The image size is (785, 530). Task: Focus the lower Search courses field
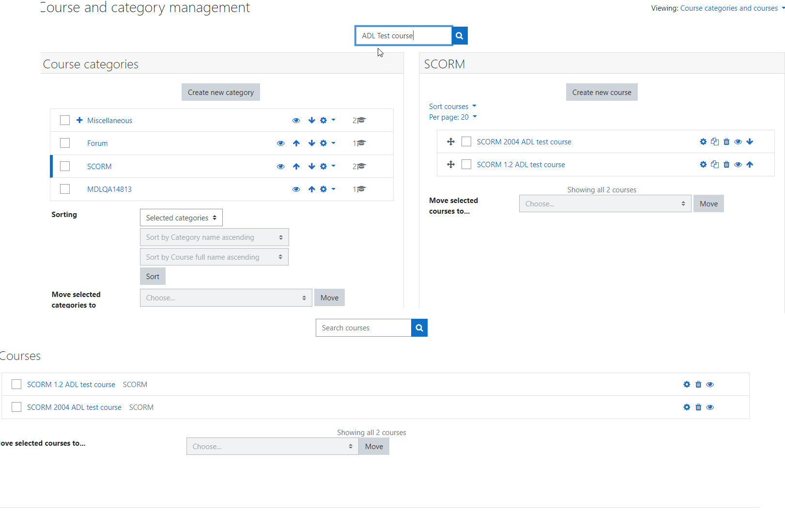pyautogui.click(x=363, y=328)
